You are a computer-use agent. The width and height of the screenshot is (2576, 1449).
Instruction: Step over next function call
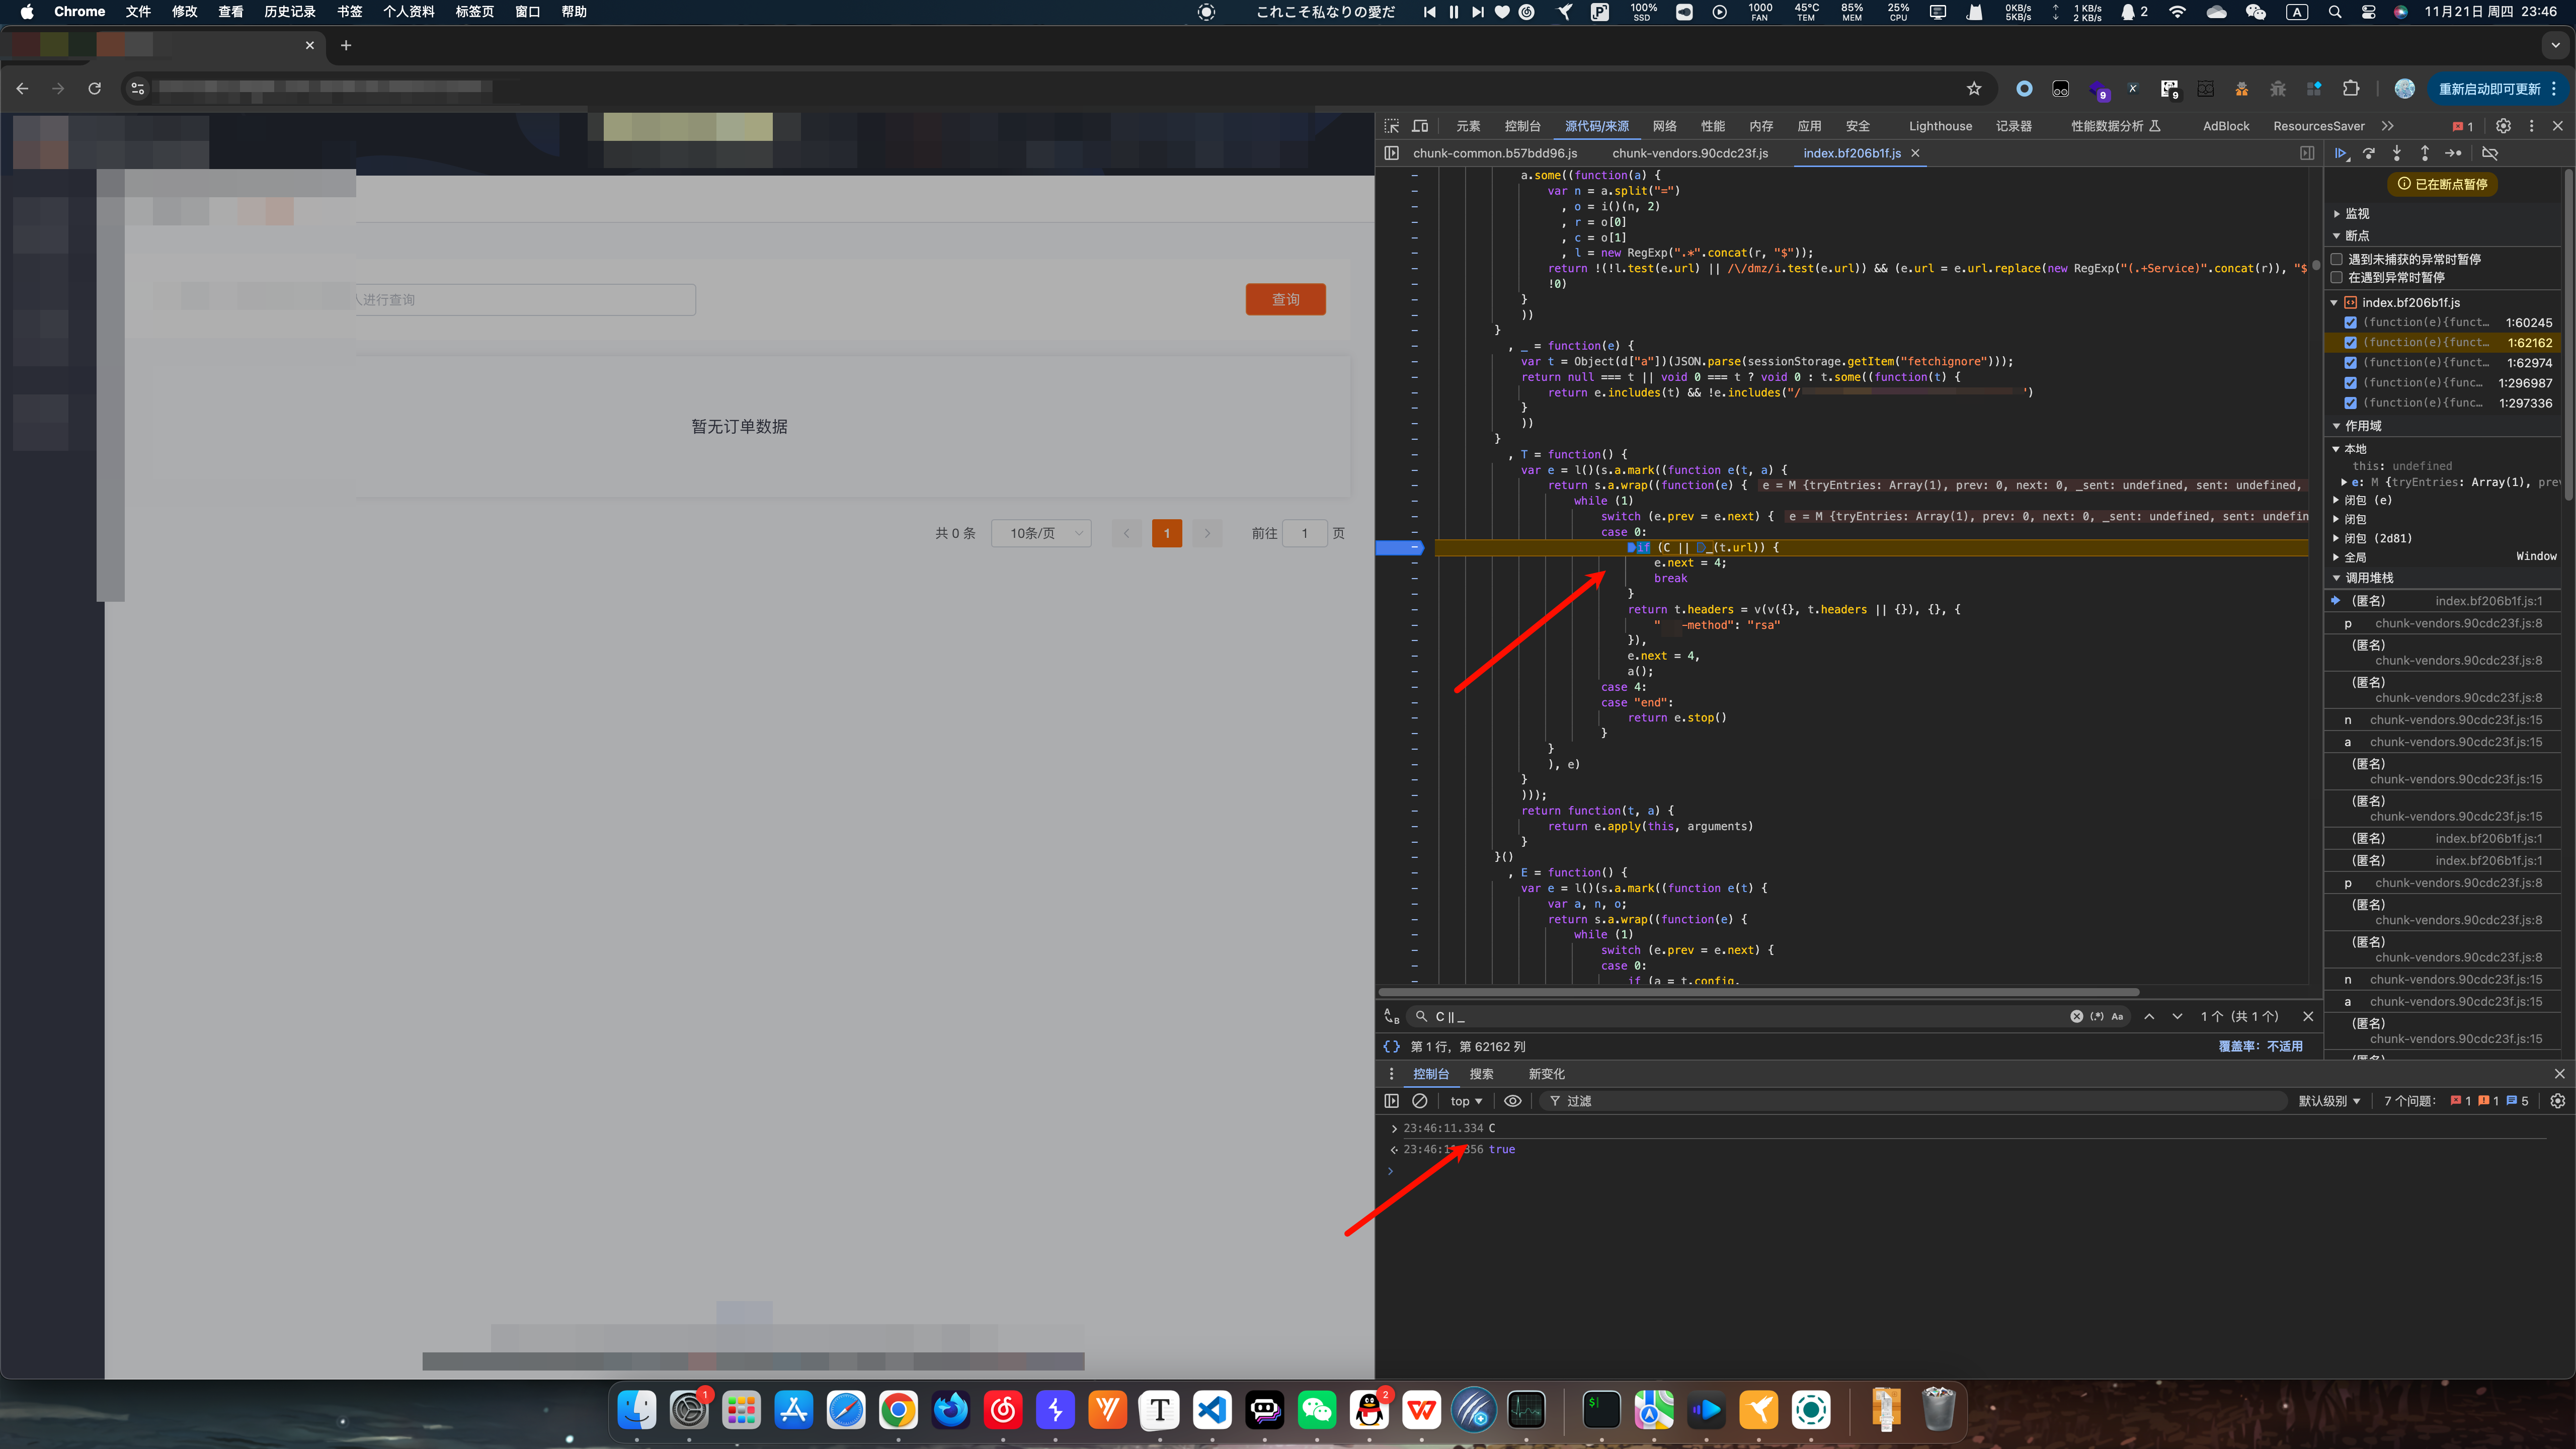[x=2369, y=153]
